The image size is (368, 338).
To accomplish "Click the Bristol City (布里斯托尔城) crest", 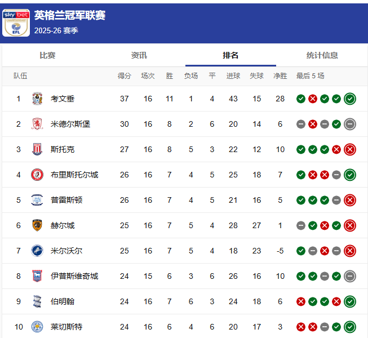I will coord(37,175).
